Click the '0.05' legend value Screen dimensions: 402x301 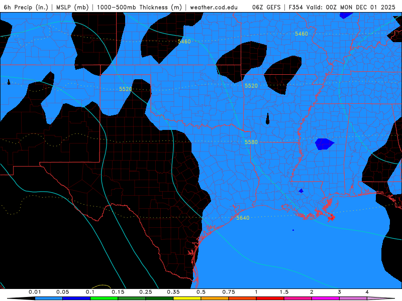tap(62, 292)
